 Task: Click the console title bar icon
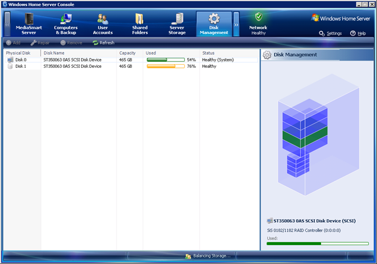pyautogui.click(x=5, y=4)
